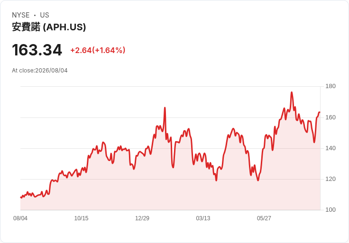Click the US market label
The width and height of the screenshot is (349, 243).
coord(45,15)
